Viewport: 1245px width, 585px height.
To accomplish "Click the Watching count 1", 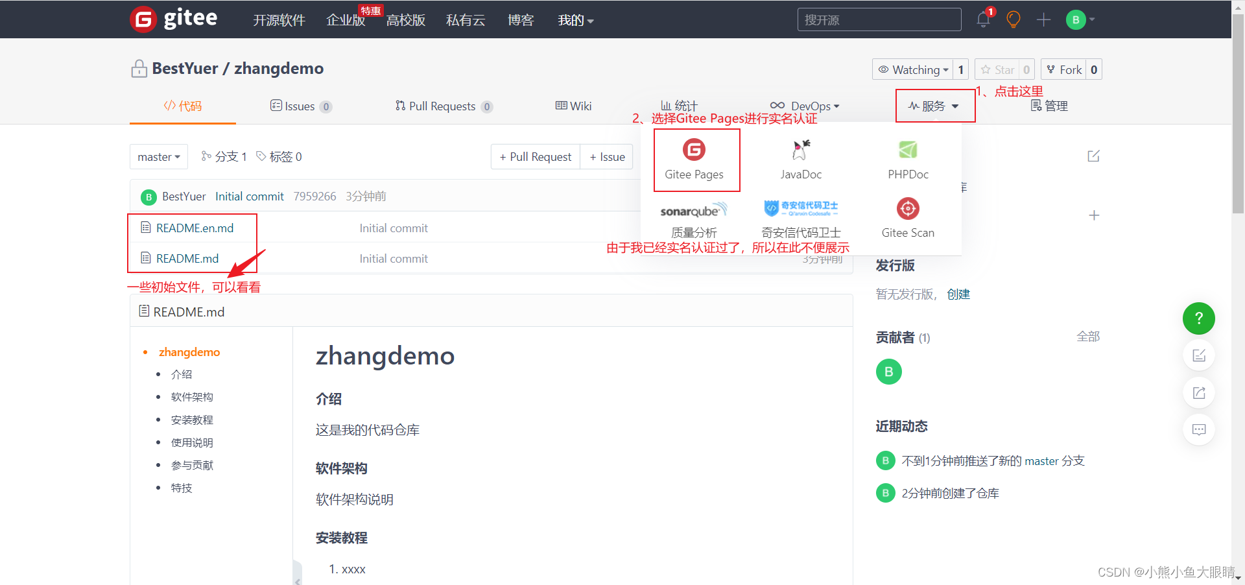I will click(960, 69).
